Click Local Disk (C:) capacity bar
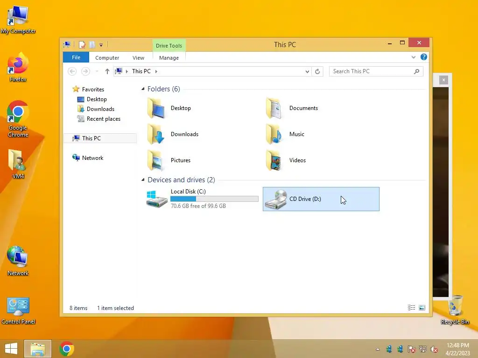The width and height of the screenshot is (478, 358). (x=214, y=199)
